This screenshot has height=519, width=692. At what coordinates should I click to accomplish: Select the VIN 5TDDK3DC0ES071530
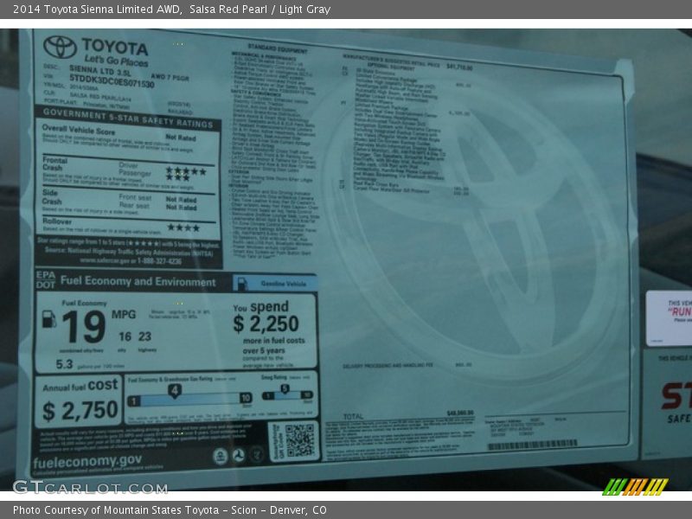coord(112,81)
